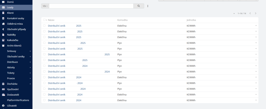Open Nabídky in the sidebar
266x109 pixels.
pos(11,35)
